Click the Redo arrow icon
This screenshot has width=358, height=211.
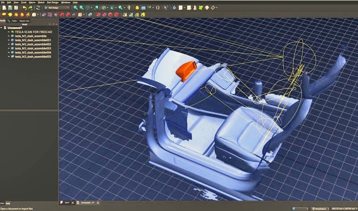tap(30, 8)
